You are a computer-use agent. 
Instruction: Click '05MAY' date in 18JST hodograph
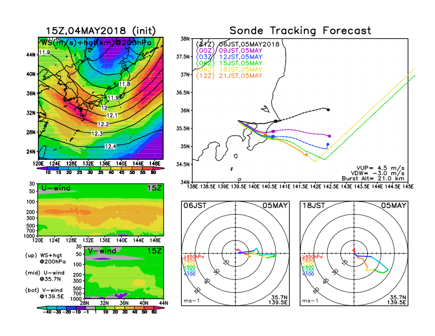(x=394, y=206)
